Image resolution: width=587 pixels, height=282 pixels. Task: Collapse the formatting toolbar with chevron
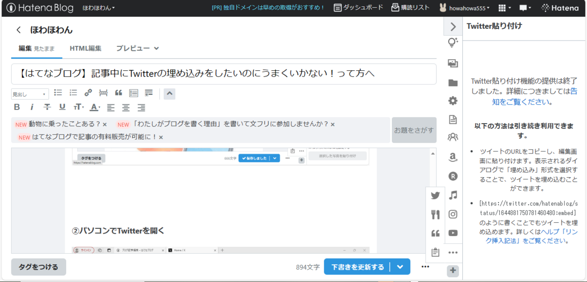pyautogui.click(x=169, y=93)
